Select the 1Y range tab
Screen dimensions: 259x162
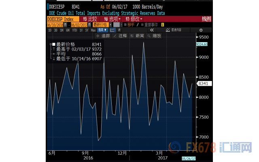coord(81,30)
